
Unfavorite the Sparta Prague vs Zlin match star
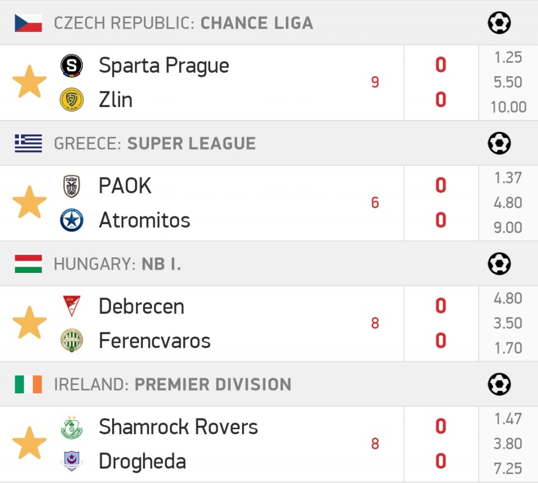(30, 82)
